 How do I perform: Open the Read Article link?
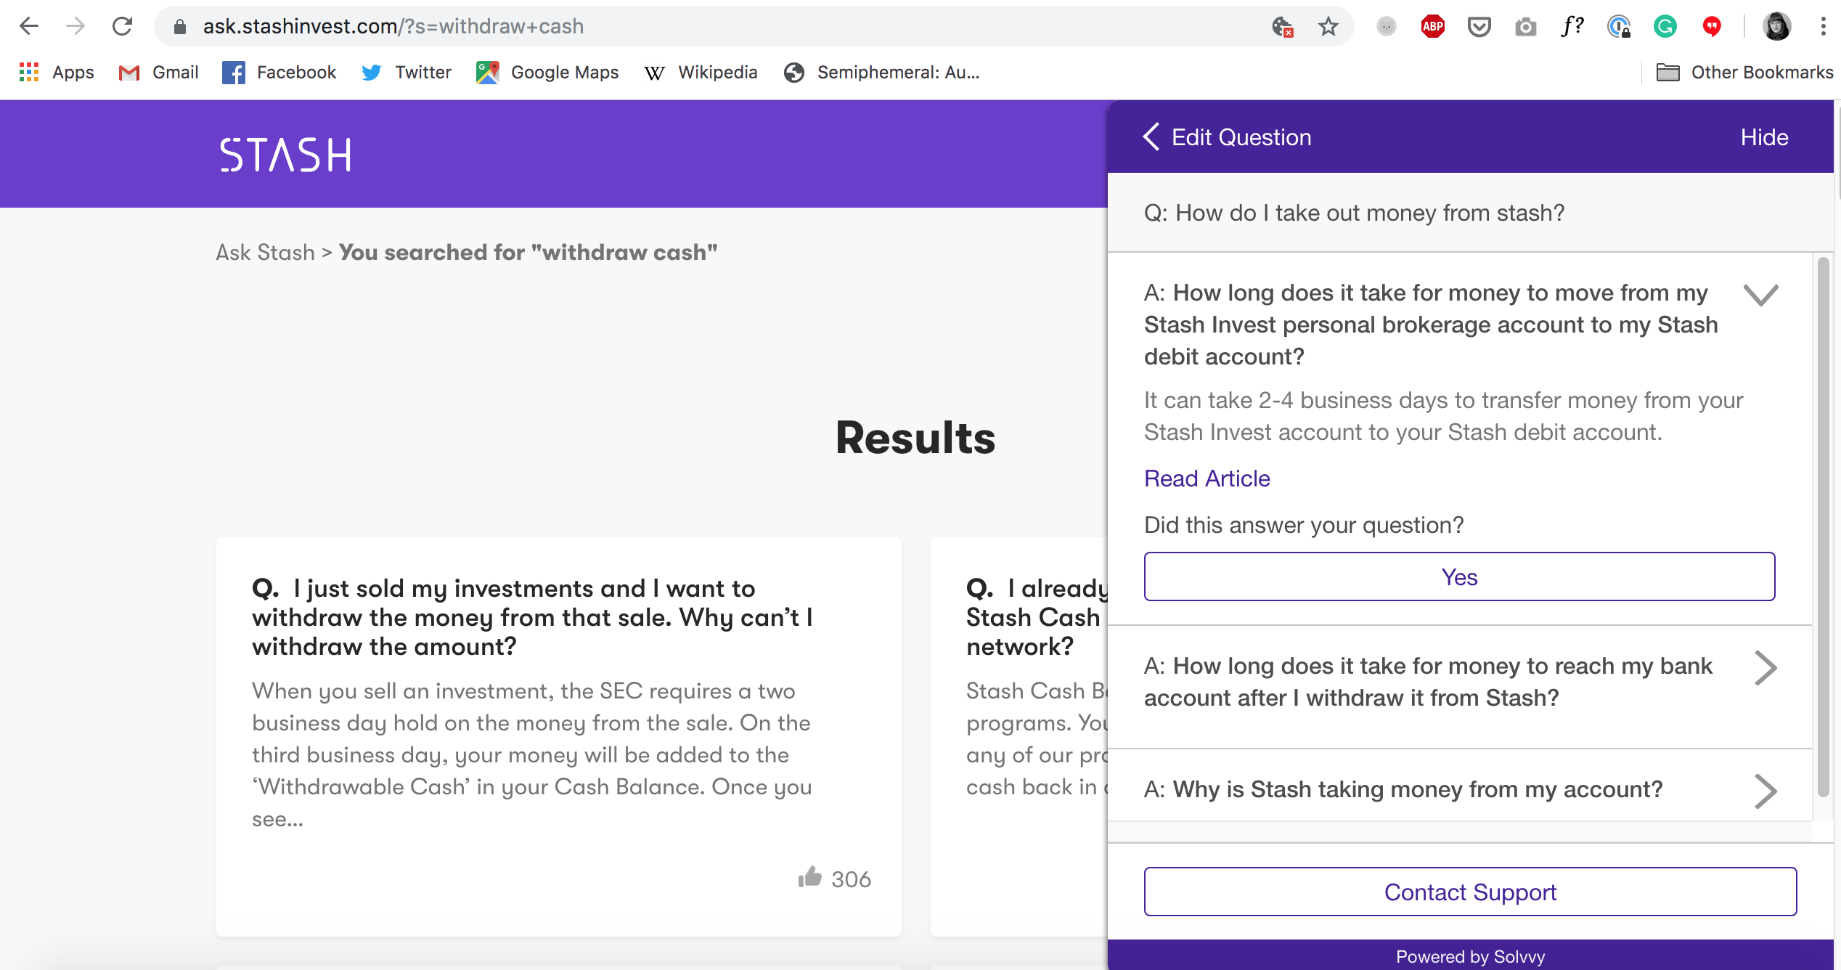pyautogui.click(x=1207, y=478)
